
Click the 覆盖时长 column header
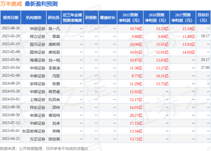pos(108,17)
